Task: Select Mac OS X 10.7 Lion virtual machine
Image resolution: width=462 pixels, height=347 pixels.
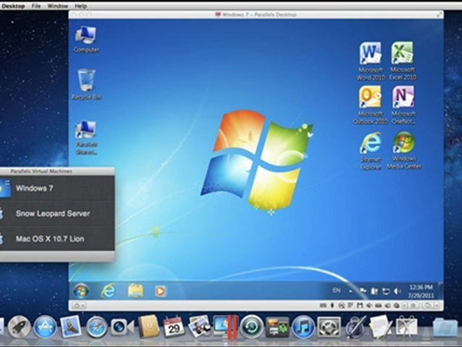Action: (x=57, y=239)
